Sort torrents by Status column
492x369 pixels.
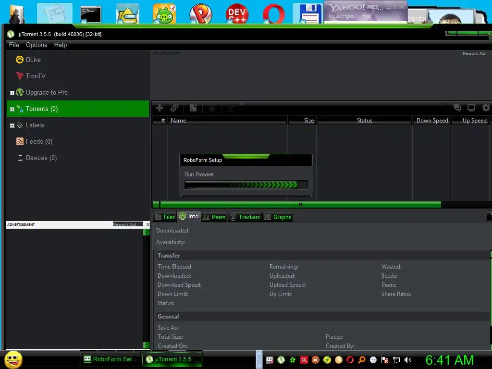coord(364,120)
